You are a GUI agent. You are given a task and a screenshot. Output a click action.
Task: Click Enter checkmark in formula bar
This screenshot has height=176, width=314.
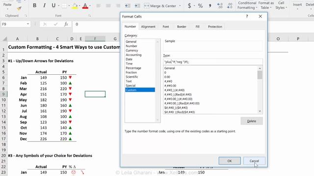coord(55,24)
